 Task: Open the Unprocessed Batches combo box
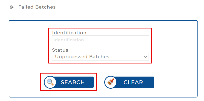(x=100, y=57)
